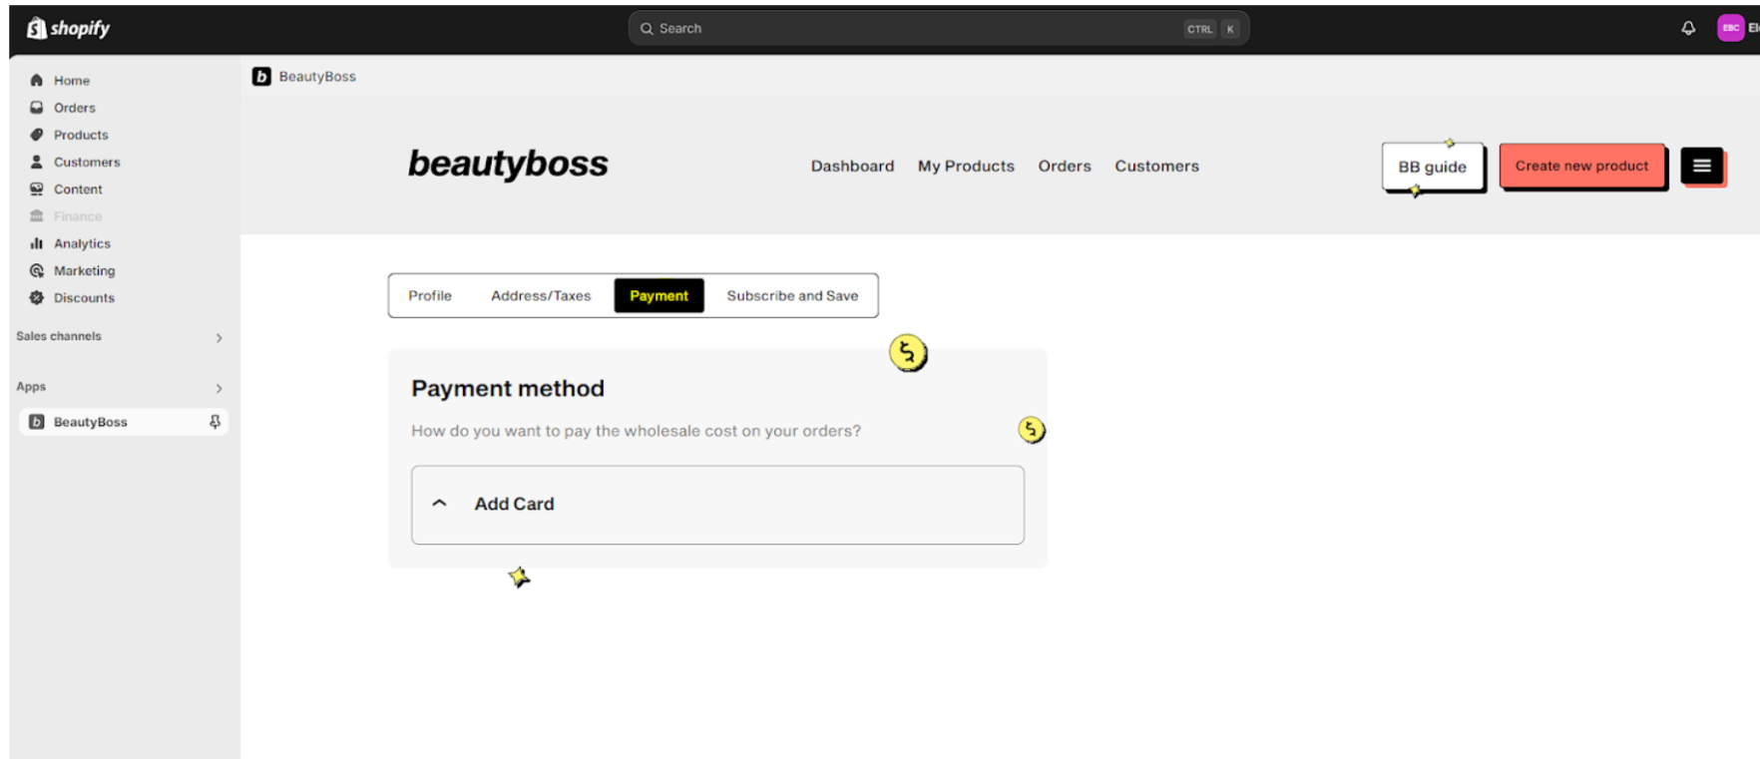Click Create new product button

pos(1581,166)
